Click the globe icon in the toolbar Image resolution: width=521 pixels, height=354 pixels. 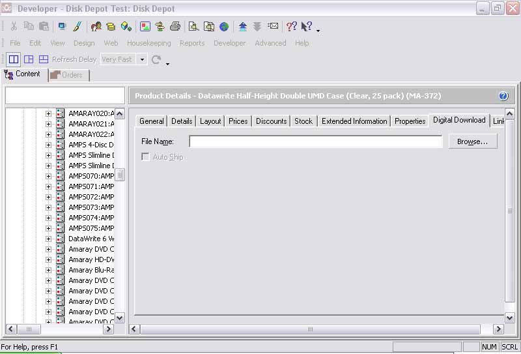click(224, 27)
